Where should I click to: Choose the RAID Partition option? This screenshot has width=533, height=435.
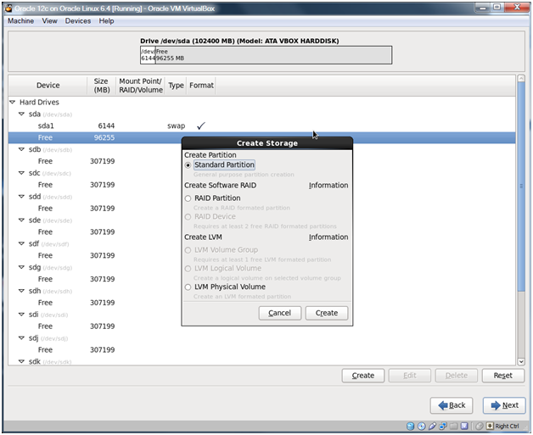(x=188, y=198)
